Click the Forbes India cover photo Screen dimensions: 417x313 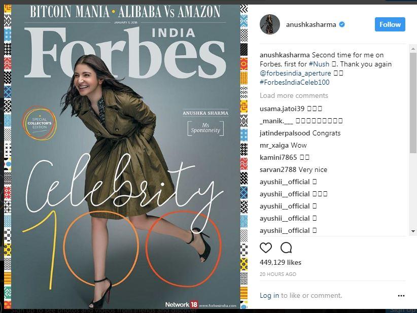point(125,157)
